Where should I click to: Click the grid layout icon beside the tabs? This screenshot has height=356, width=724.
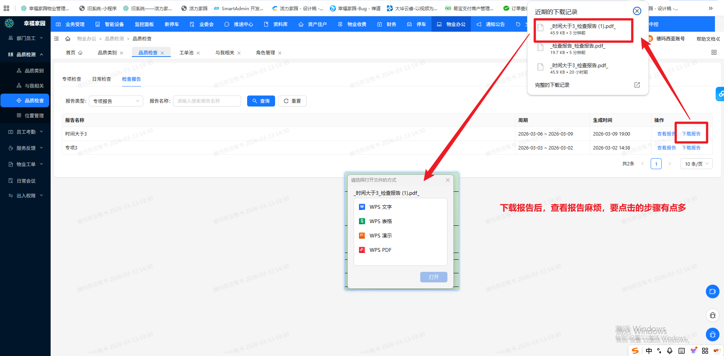tap(714, 52)
